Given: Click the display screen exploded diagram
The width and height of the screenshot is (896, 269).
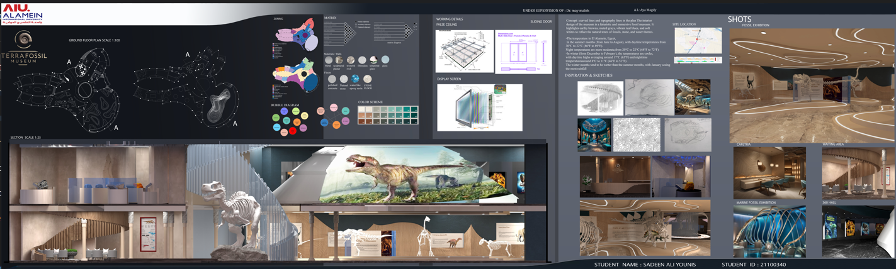Looking at the screenshot, I should (479, 107).
